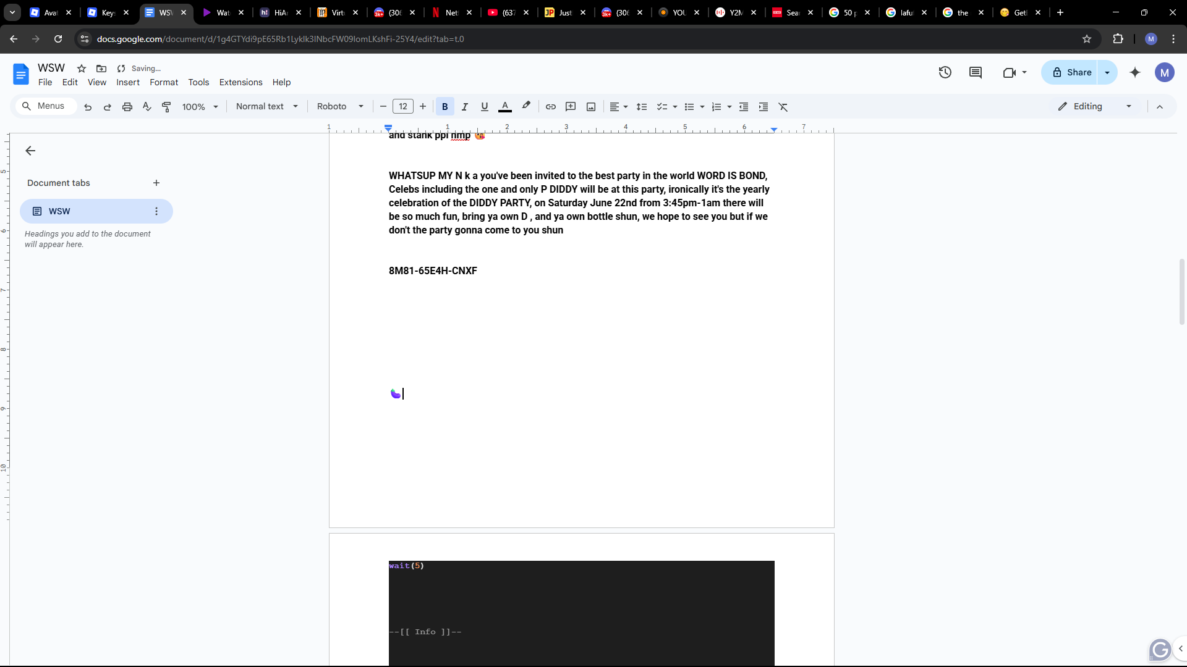Image resolution: width=1187 pixels, height=667 pixels.
Task: Increase indent of paragraph
Action: click(x=764, y=107)
